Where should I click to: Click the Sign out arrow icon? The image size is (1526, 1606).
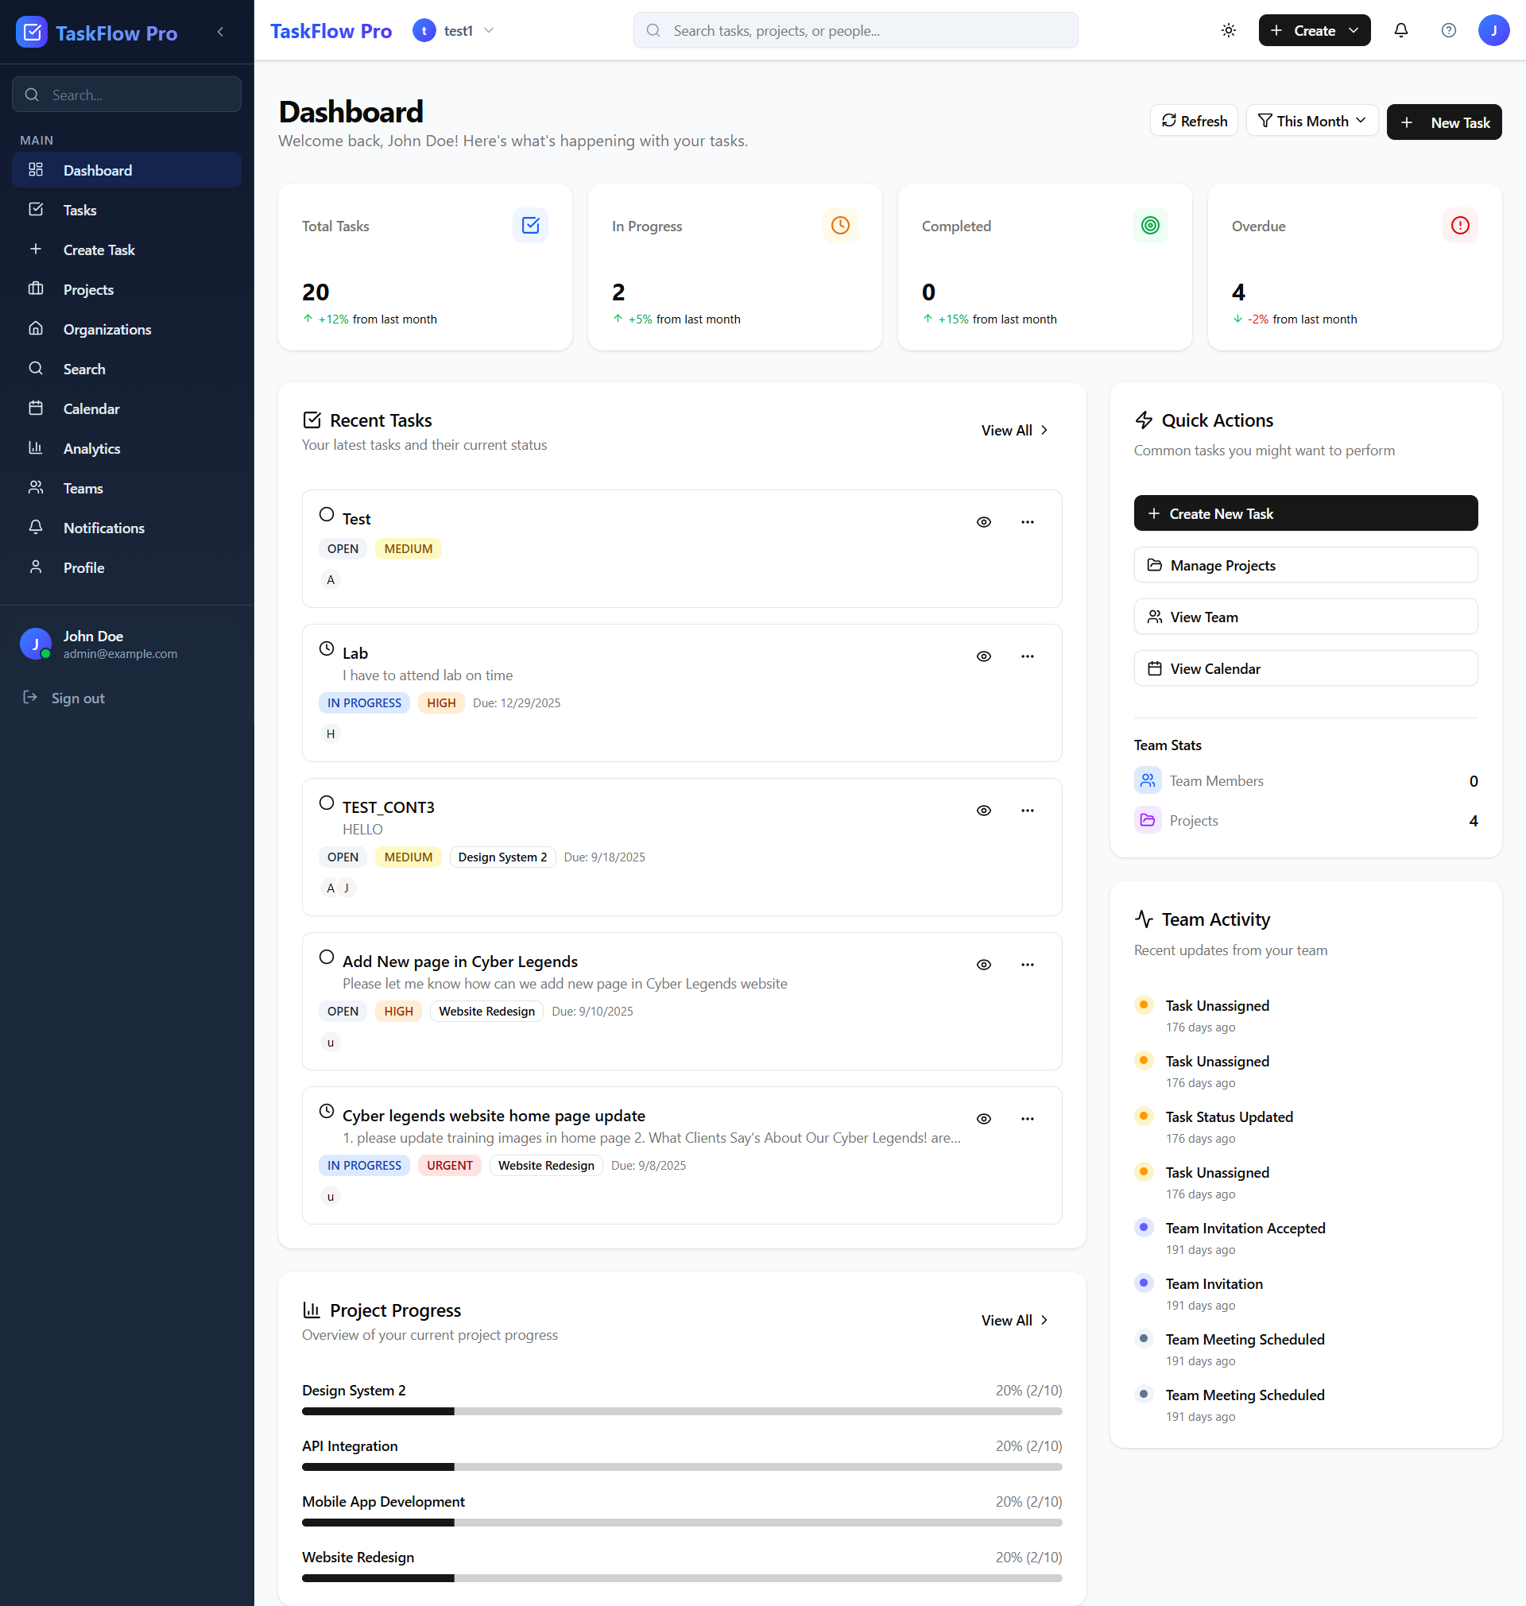pos(30,698)
